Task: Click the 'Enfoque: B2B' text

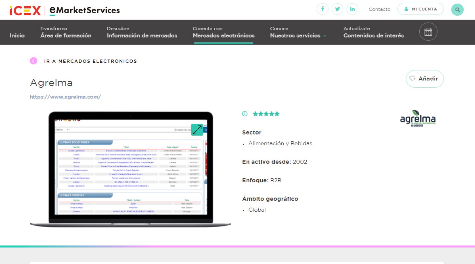Action: [262, 180]
